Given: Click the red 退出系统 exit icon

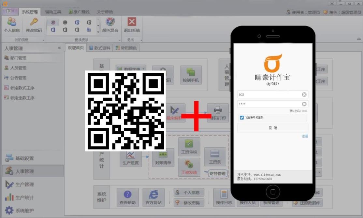Looking at the screenshot, I should point(132,22).
